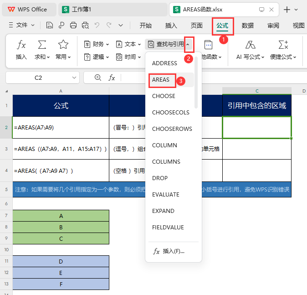Click the Redo arrow icon

pos(109,25)
